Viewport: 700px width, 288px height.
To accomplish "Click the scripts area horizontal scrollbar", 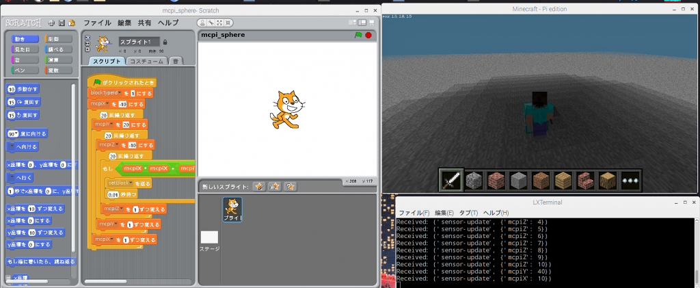I will pyautogui.click(x=105, y=281).
